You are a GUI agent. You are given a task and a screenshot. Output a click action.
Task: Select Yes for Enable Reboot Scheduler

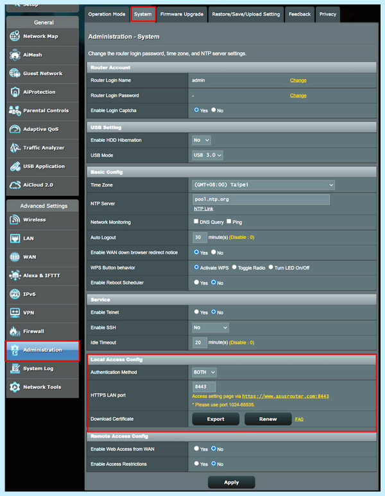tap(196, 282)
